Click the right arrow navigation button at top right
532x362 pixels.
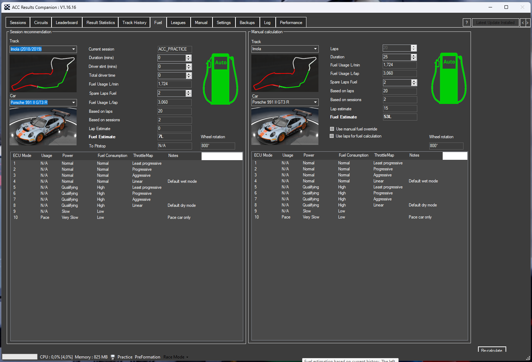click(527, 23)
